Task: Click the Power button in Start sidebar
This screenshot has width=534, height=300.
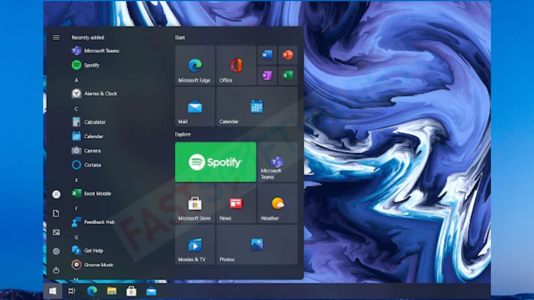Action: pyautogui.click(x=56, y=270)
